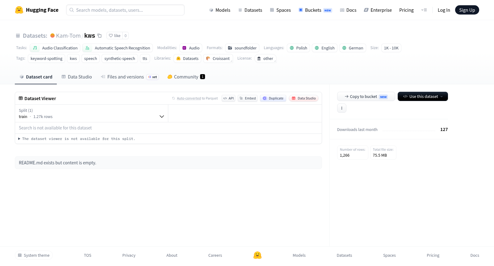The width and height of the screenshot is (494, 266).
Task: Select the Audio Classification task tag
Action: point(55,48)
